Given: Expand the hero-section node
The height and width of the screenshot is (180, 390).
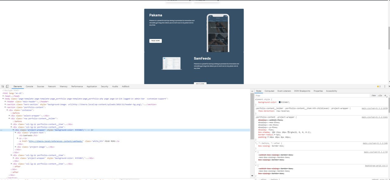Looking at the screenshot, I should [x=5, y=104].
